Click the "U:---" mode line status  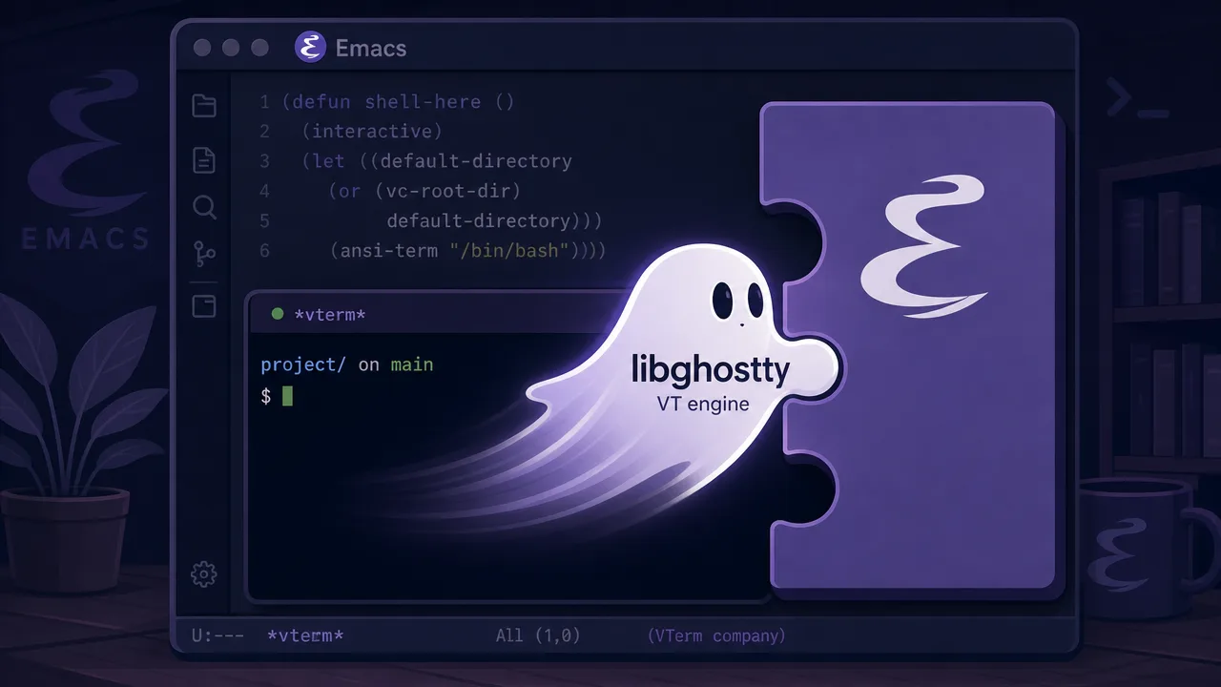[217, 635]
